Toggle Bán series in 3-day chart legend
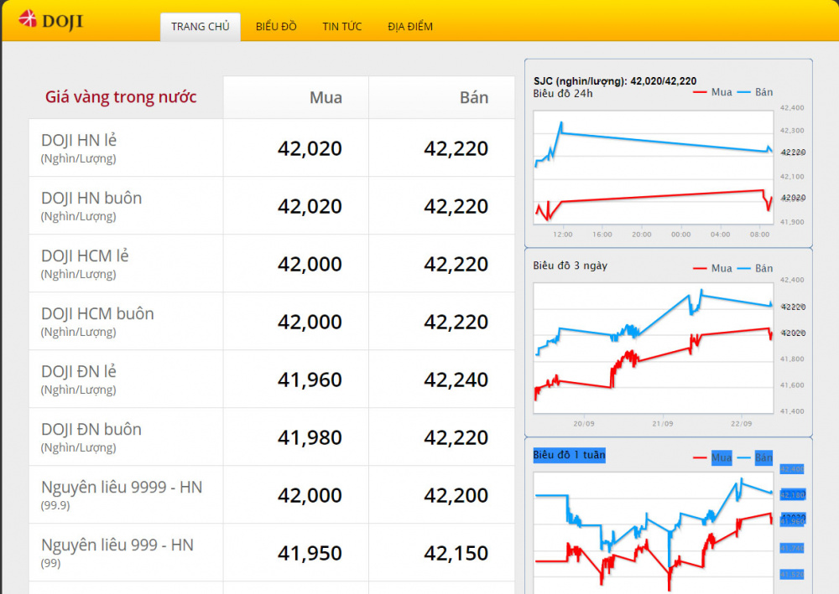This screenshot has width=839, height=594. (755, 268)
